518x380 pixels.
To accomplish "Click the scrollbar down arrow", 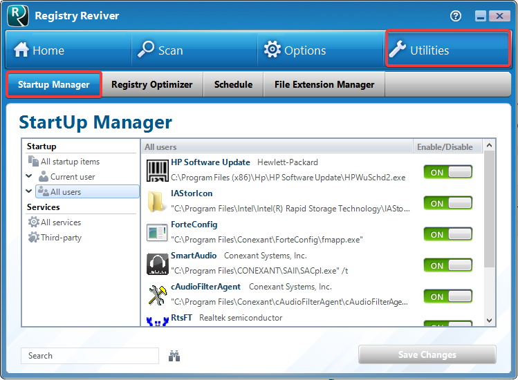I will tap(489, 321).
